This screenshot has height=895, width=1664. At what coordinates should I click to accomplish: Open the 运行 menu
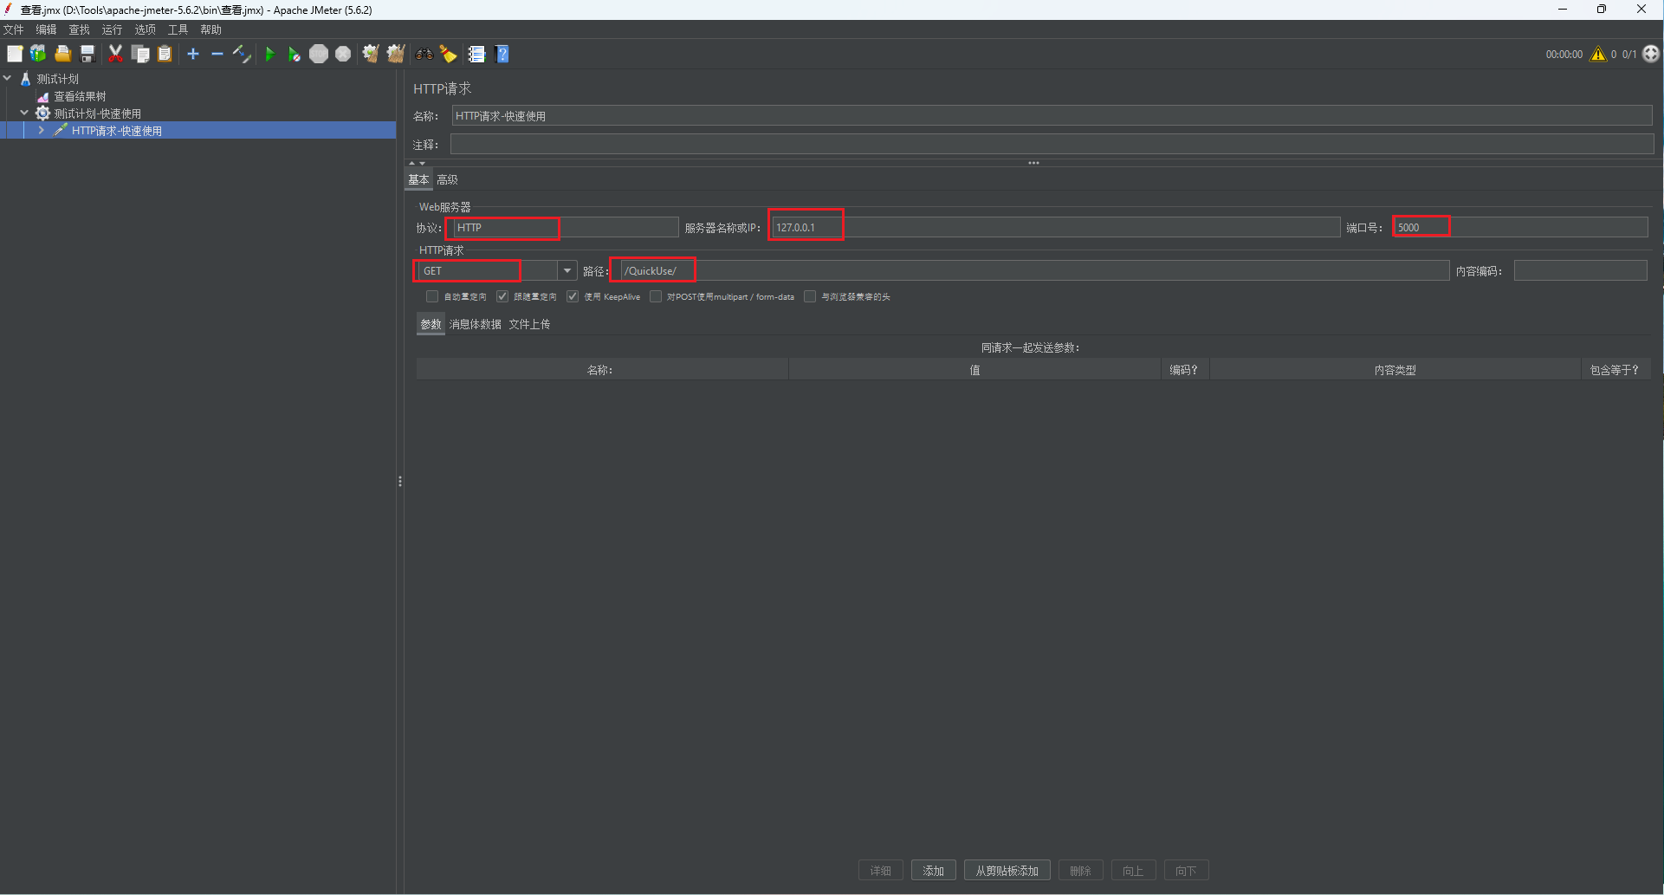(112, 29)
